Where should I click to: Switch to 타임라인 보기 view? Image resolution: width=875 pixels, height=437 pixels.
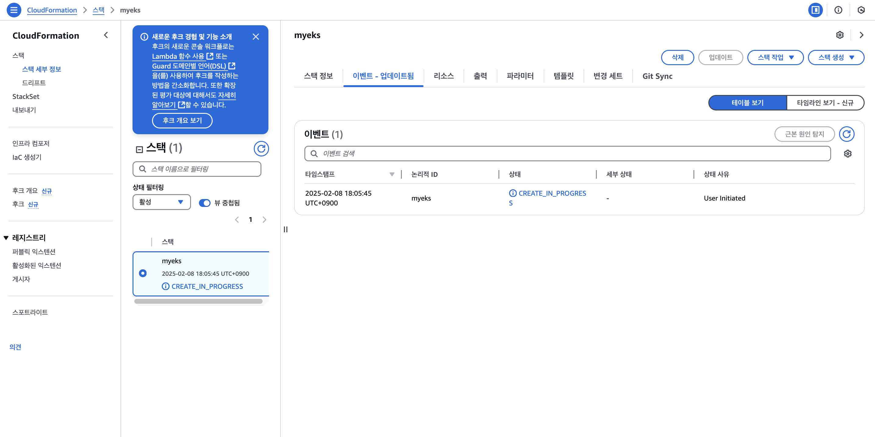tap(825, 103)
